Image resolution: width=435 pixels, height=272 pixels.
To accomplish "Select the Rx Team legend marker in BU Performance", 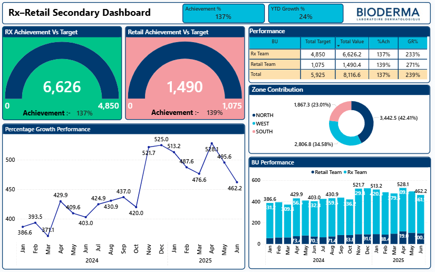I will coord(345,172).
